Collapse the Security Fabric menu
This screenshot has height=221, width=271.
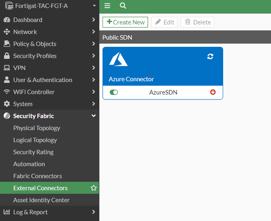tap(94, 116)
